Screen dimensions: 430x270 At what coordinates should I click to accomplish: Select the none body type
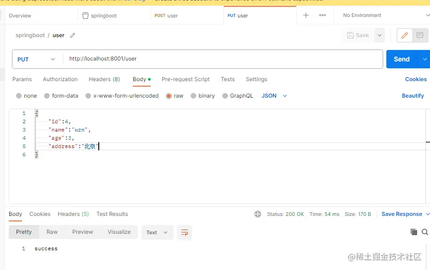(x=26, y=96)
